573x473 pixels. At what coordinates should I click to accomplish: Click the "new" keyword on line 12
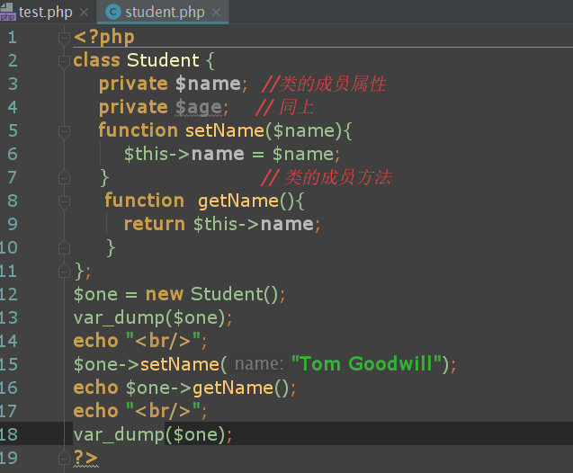click(x=165, y=294)
